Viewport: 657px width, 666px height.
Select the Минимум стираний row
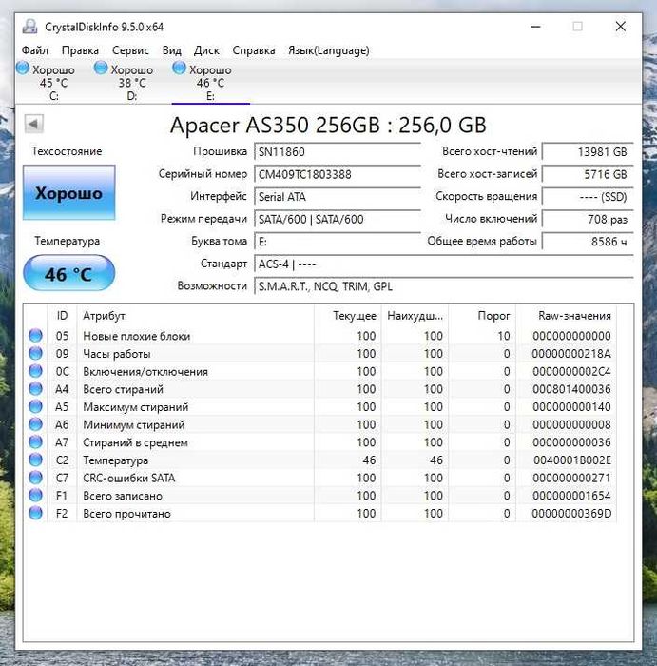(x=320, y=424)
